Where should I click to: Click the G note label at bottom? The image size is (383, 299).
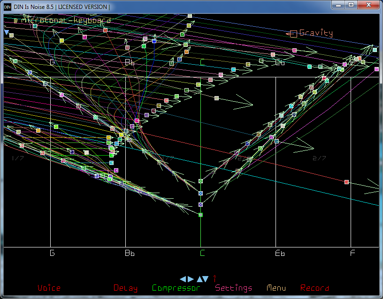[52, 254]
